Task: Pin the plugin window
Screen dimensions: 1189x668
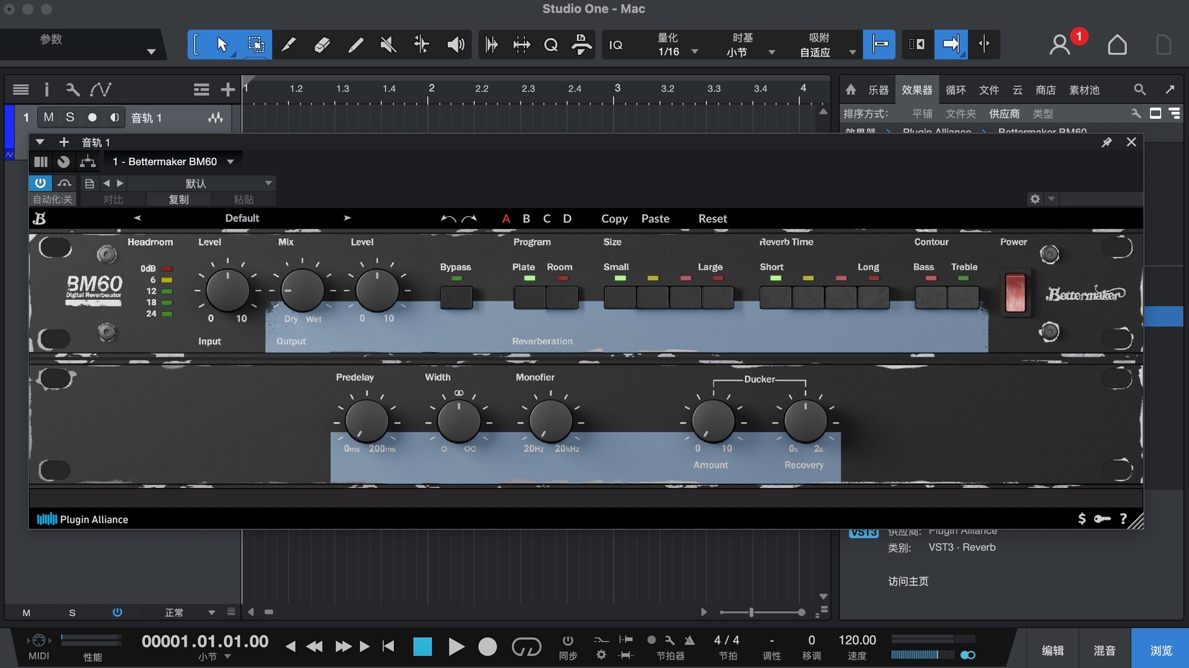Action: pyautogui.click(x=1107, y=142)
